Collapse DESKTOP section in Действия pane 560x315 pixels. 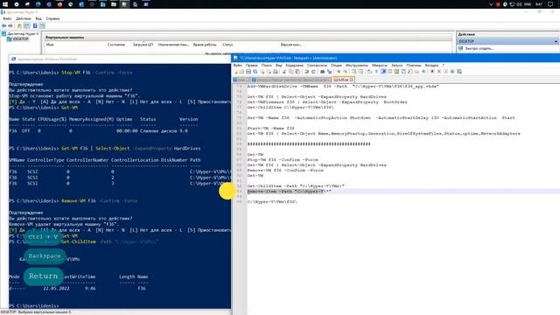556,41
